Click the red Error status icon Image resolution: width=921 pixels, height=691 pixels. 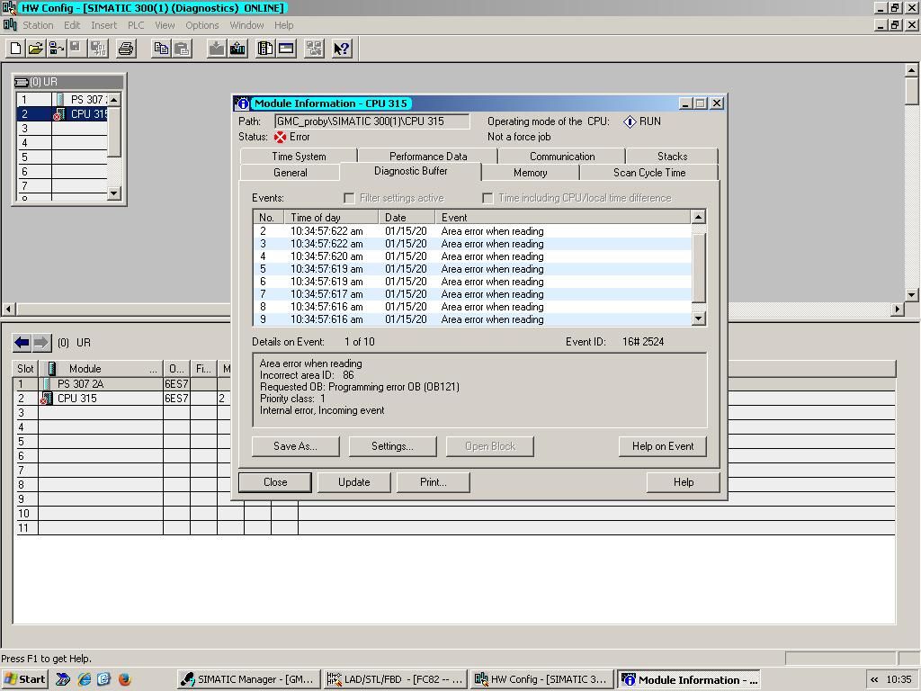point(281,137)
